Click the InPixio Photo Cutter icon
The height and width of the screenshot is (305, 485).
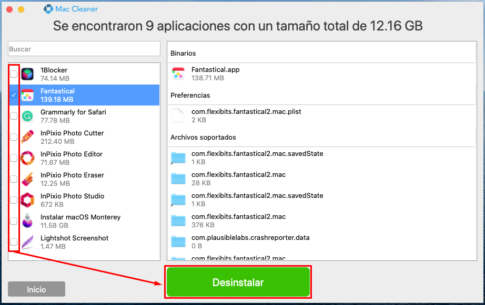coord(27,137)
